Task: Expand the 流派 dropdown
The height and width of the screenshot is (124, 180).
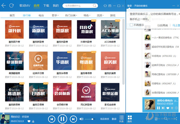Action: (100, 15)
